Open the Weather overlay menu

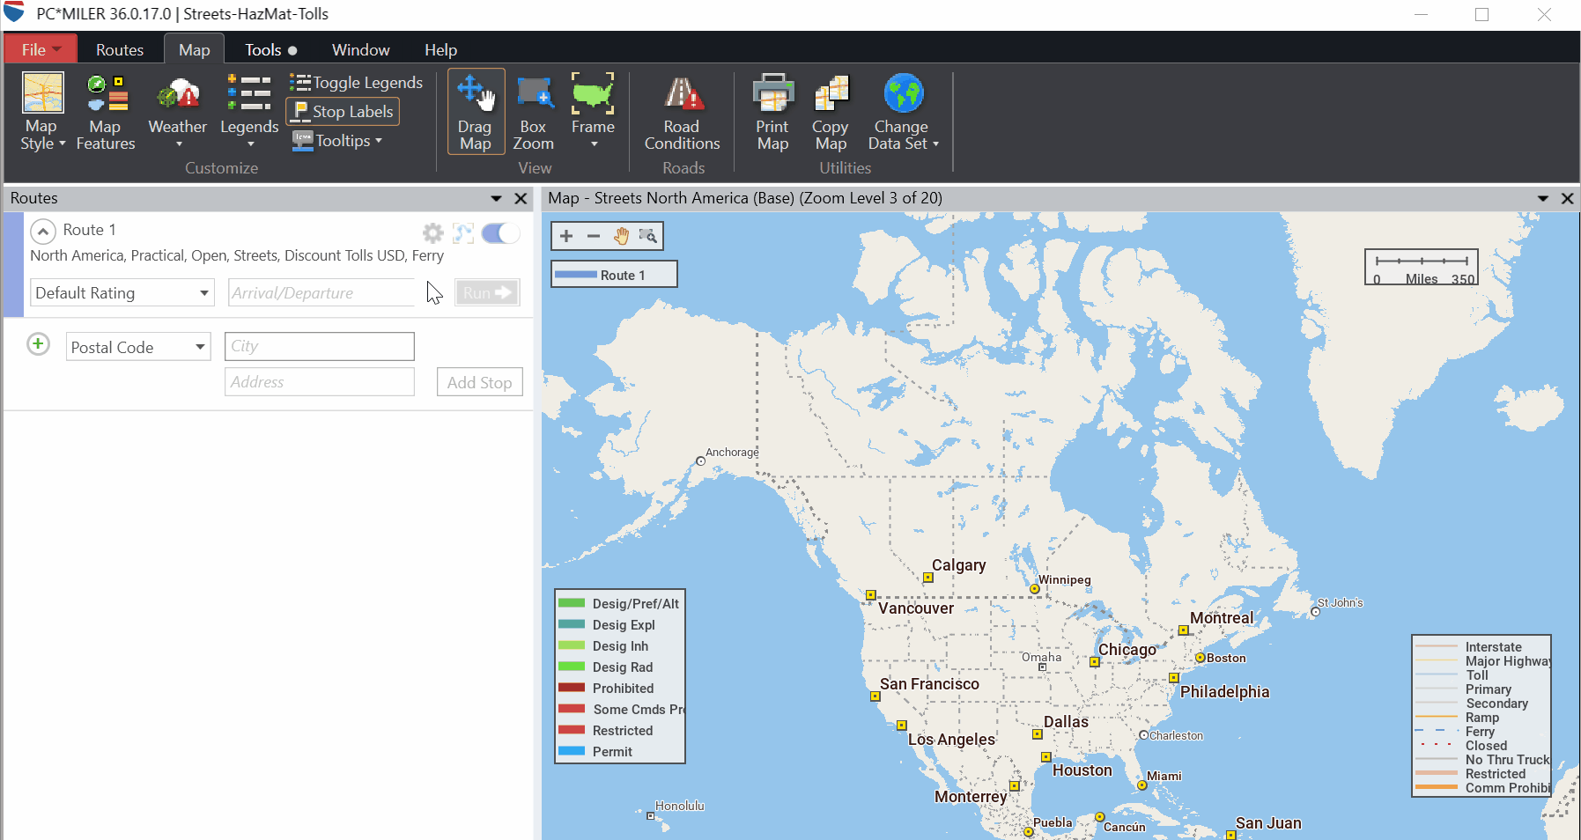point(178,111)
